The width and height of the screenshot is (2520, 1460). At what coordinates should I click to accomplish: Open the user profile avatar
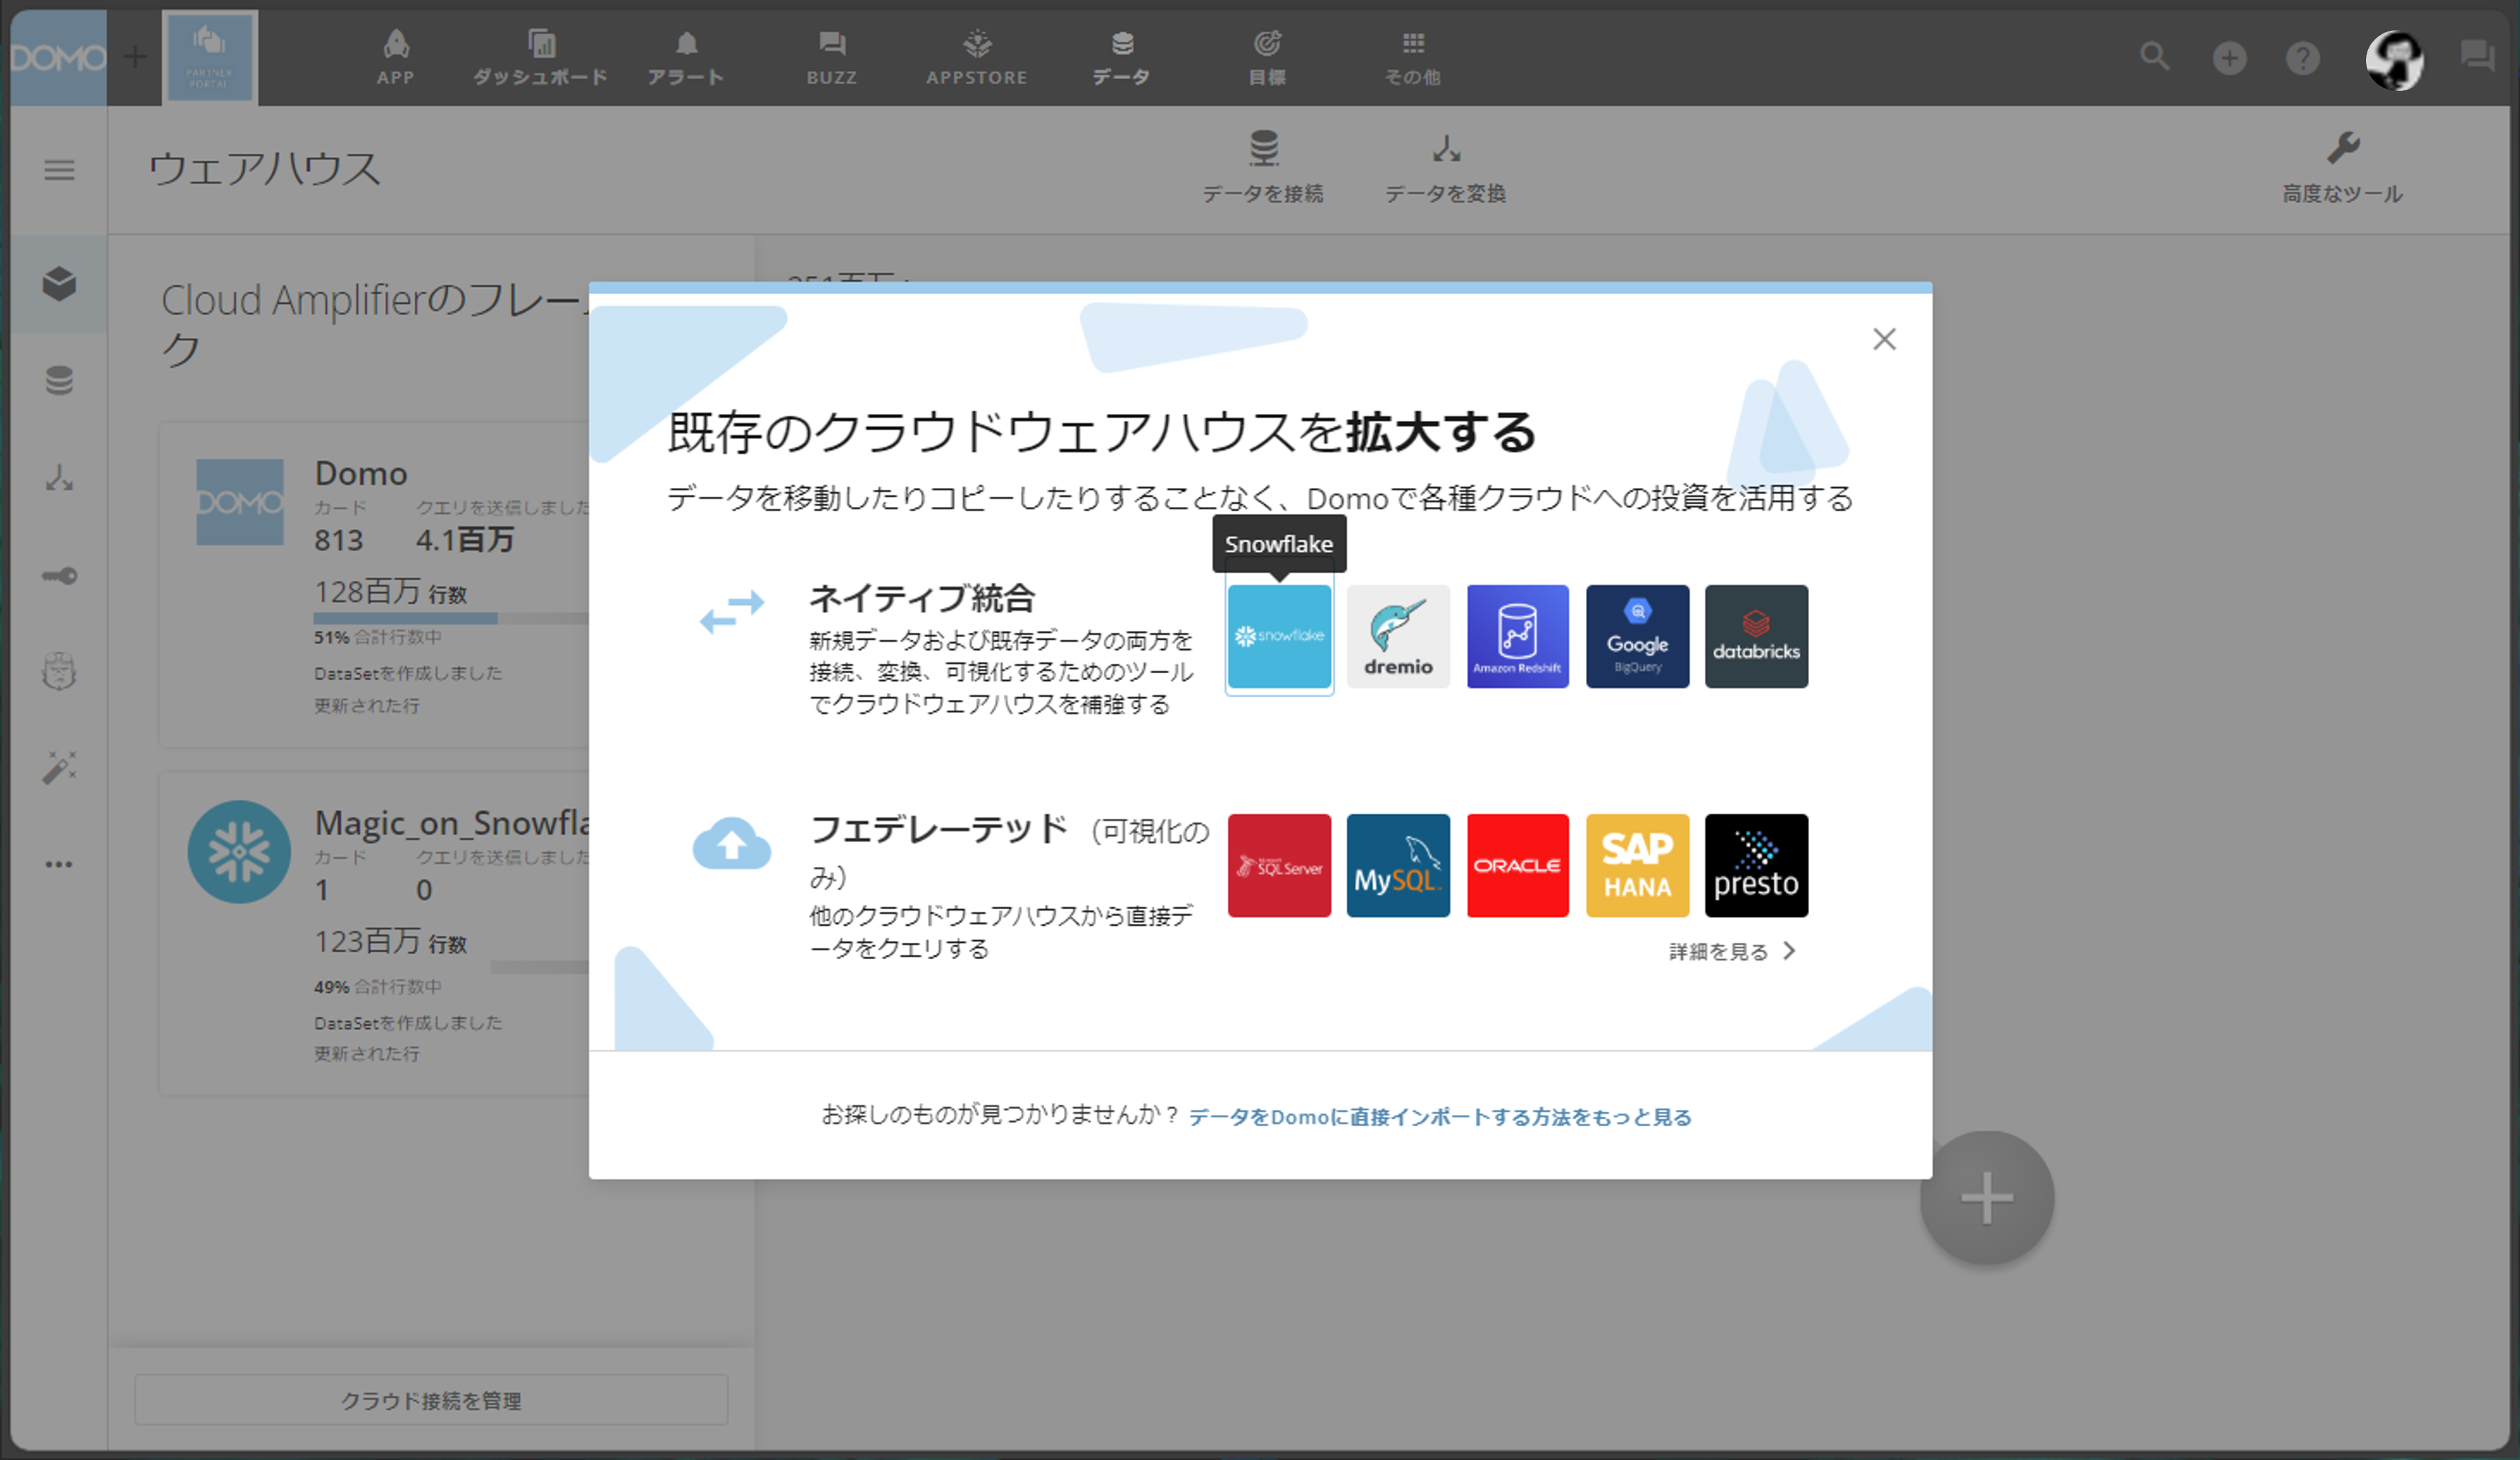(2394, 60)
